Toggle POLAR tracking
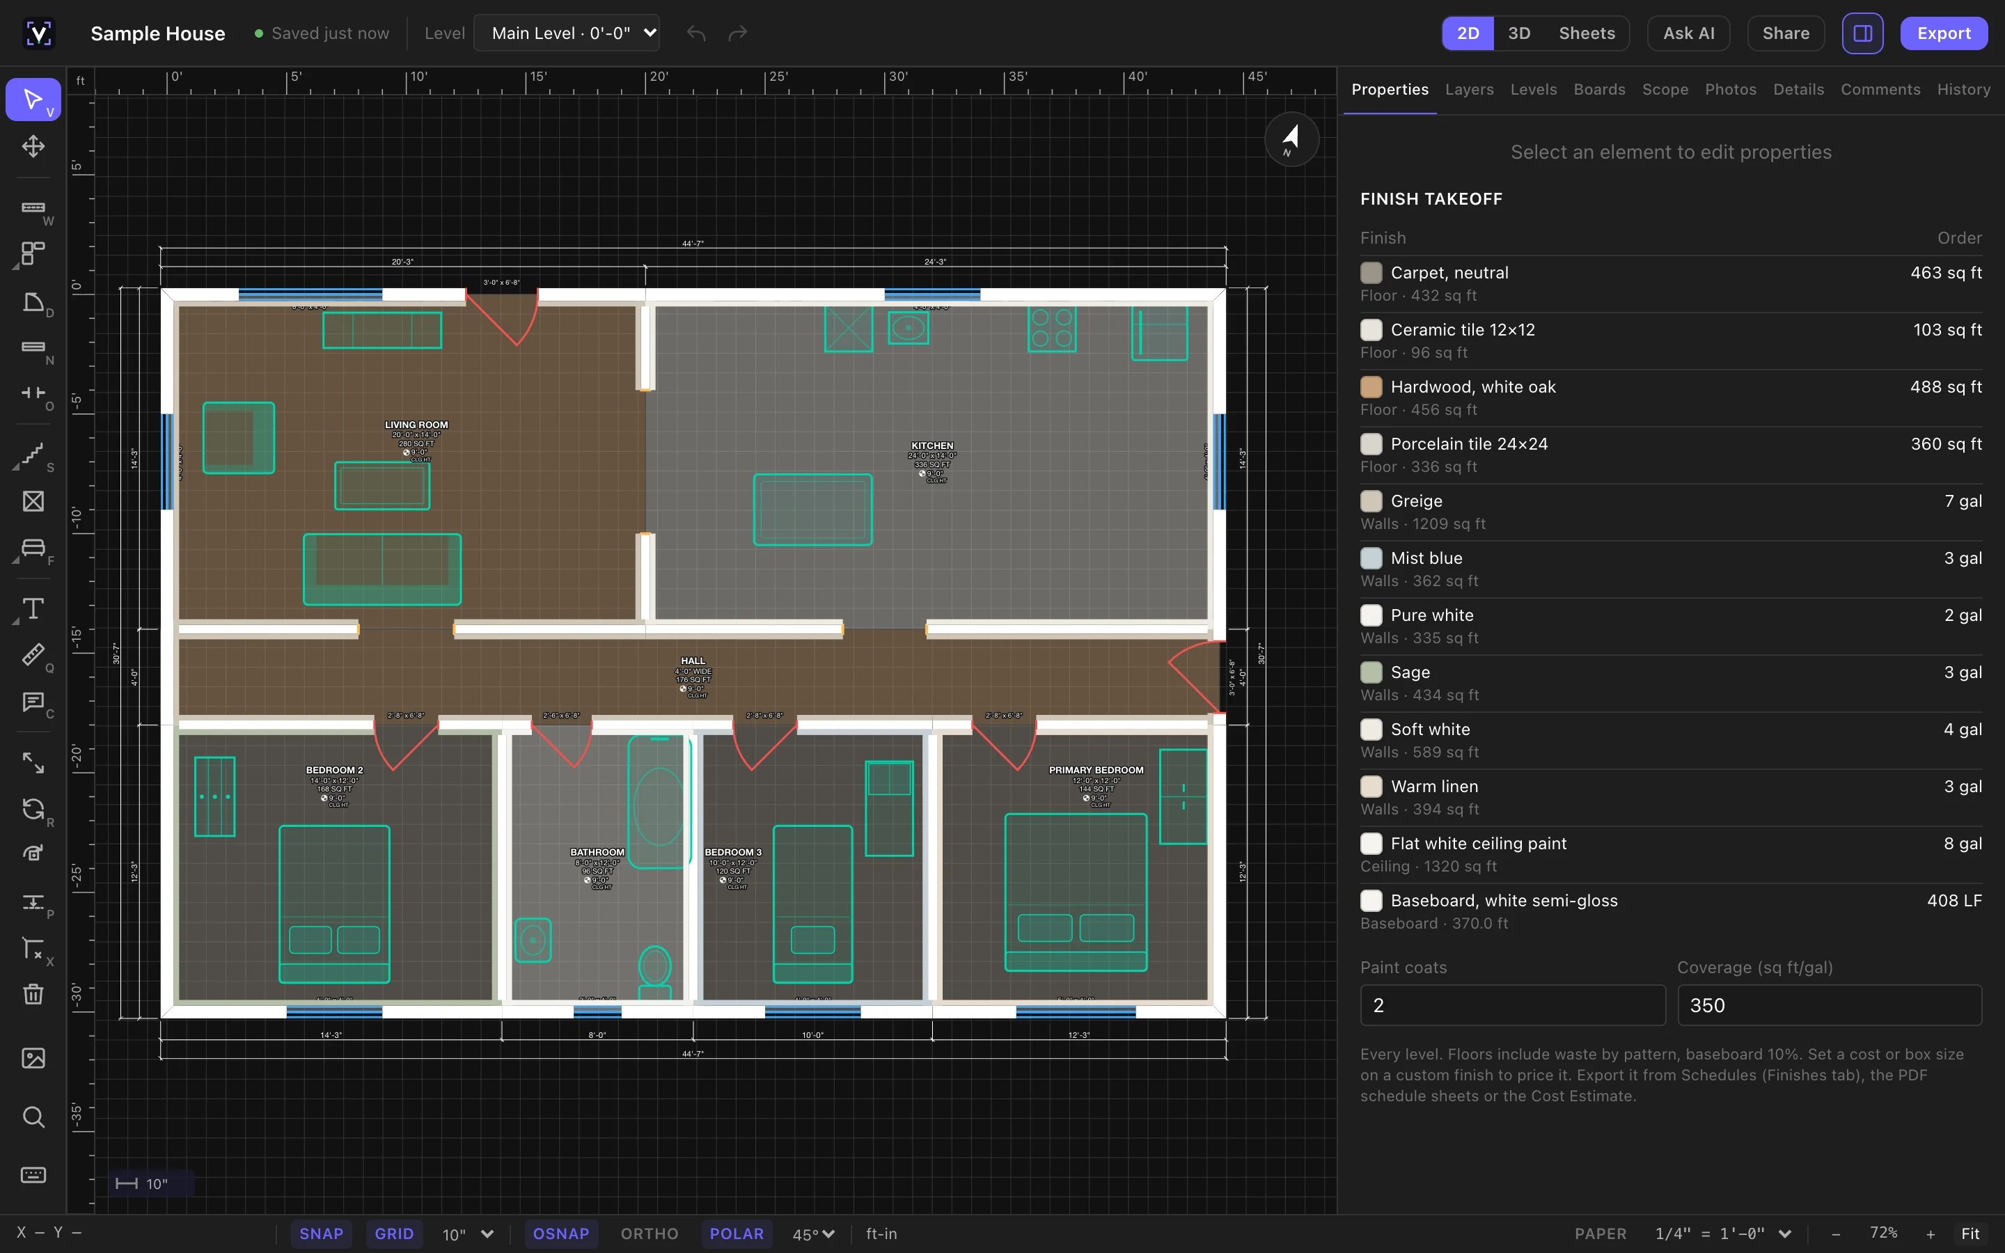The image size is (2005, 1253). [x=737, y=1234]
